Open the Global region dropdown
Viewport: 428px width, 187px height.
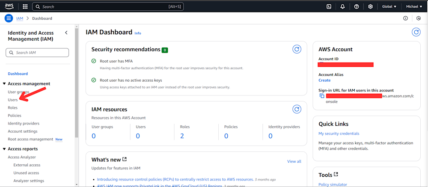tap(389, 6)
